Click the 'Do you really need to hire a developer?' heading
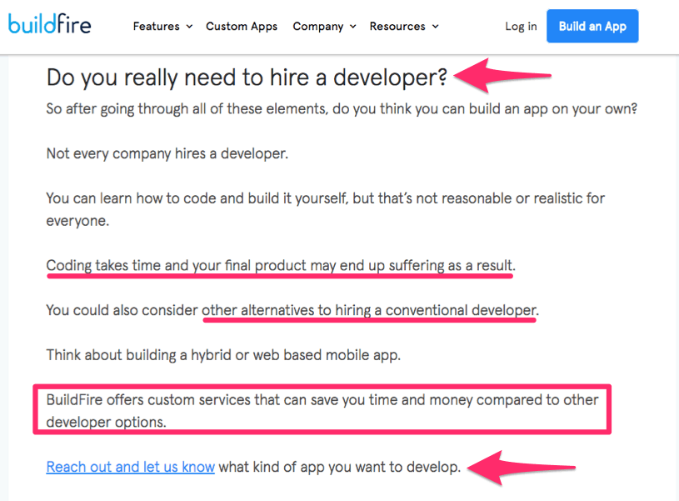Viewport: 679px width, 501px height. coord(247,78)
